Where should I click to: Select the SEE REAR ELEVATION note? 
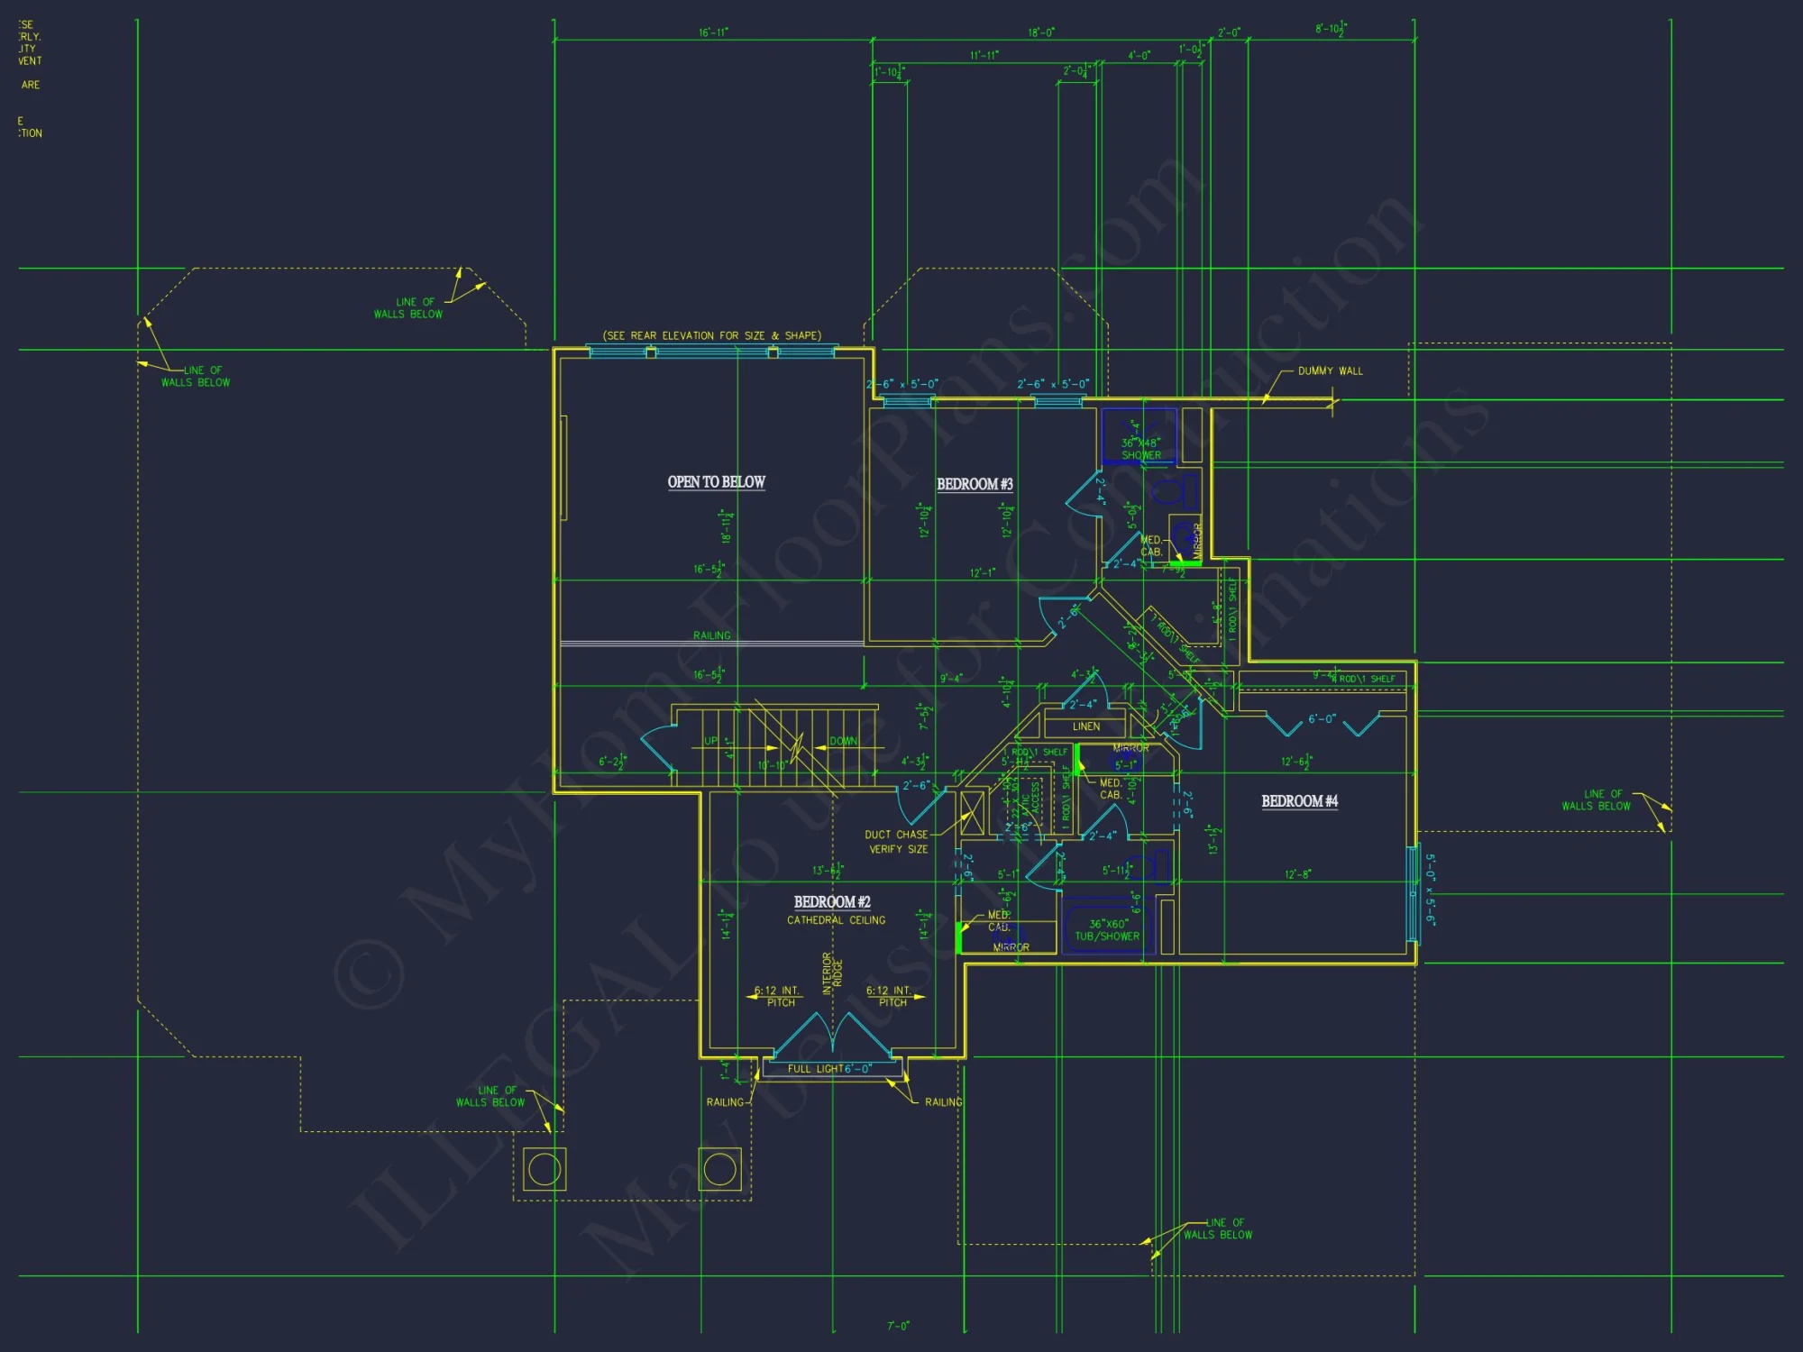[x=711, y=335]
